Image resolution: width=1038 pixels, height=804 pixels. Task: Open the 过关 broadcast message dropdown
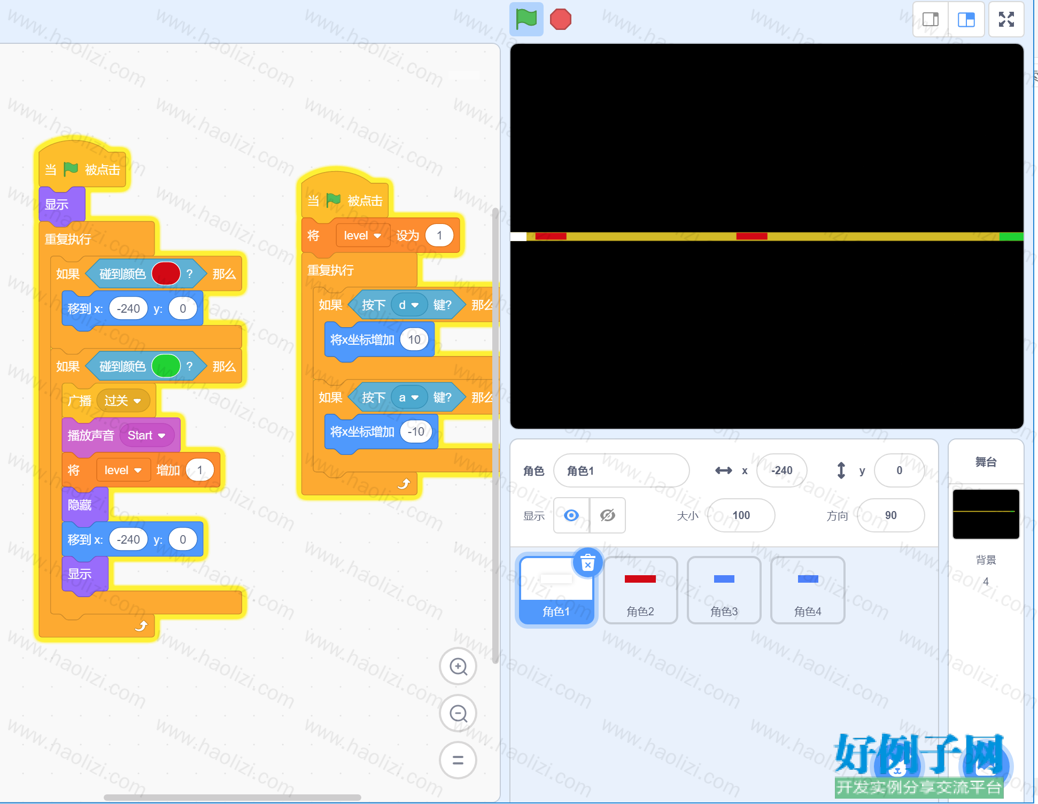pos(123,401)
